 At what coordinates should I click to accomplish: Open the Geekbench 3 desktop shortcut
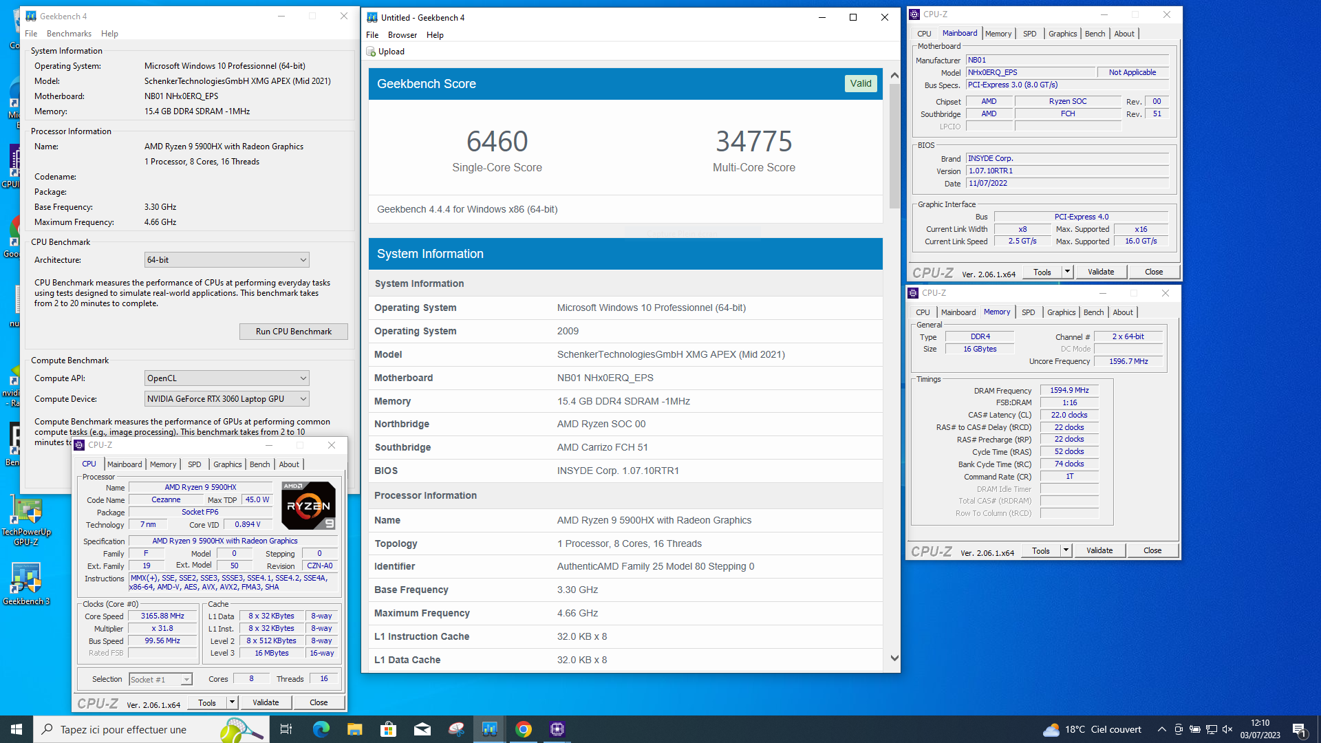[x=26, y=585]
